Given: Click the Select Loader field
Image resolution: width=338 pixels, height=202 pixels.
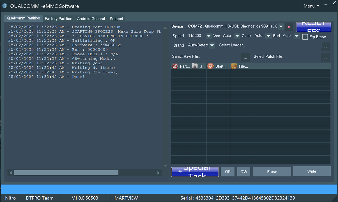Looking at the screenshot, I should [x=270, y=45].
